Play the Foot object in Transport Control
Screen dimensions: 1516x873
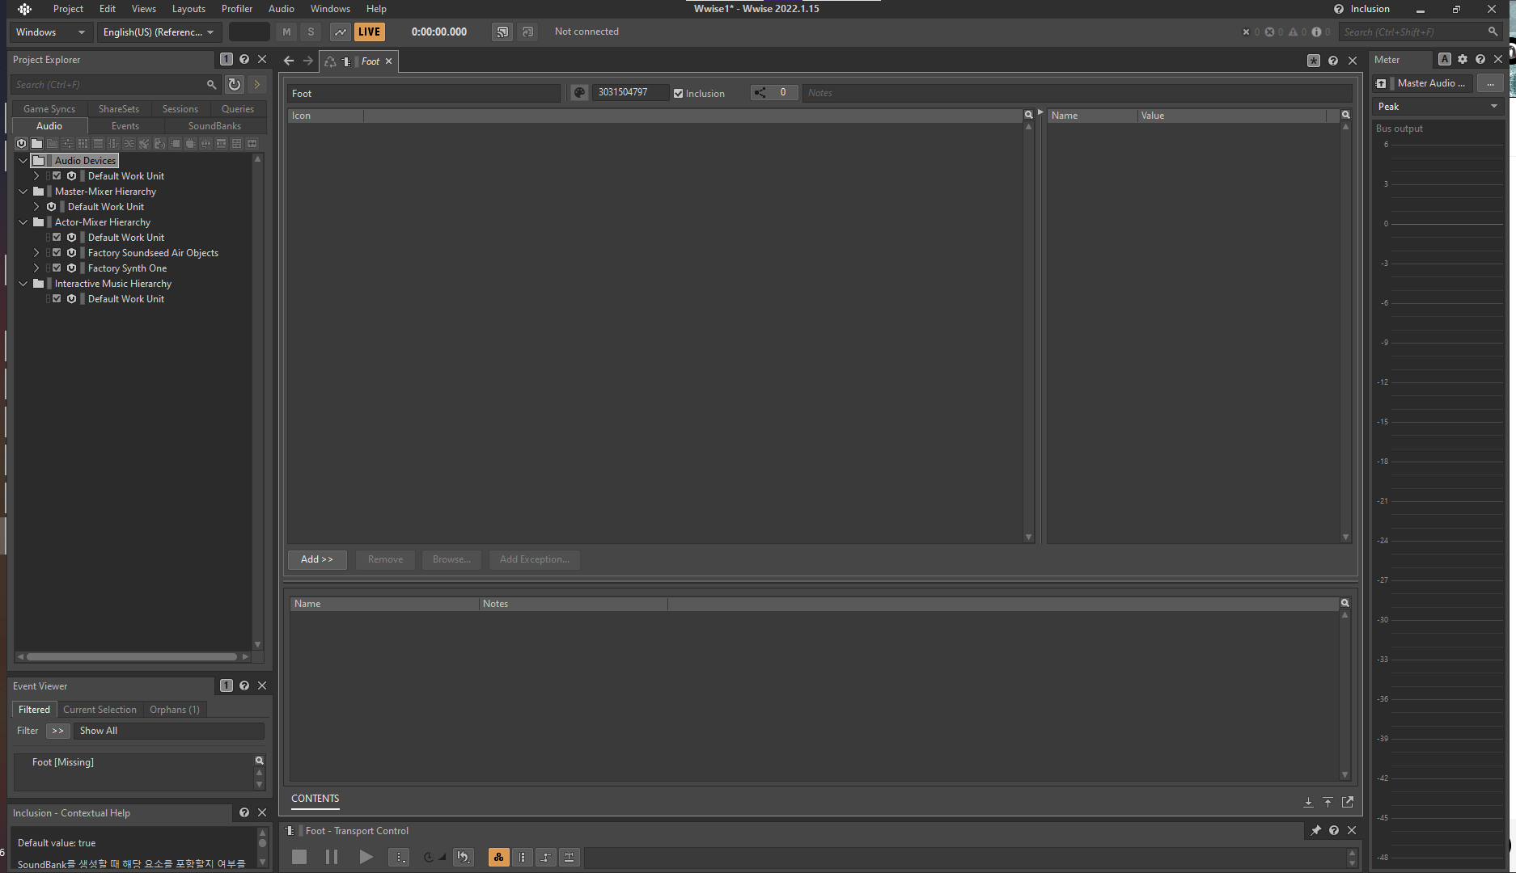point(366,857)
